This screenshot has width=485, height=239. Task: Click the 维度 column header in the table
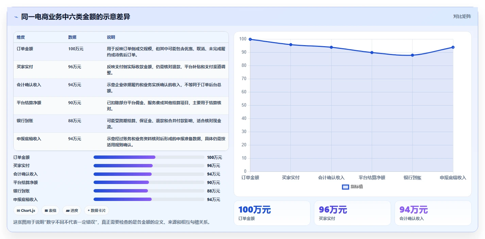coord(21,37)
